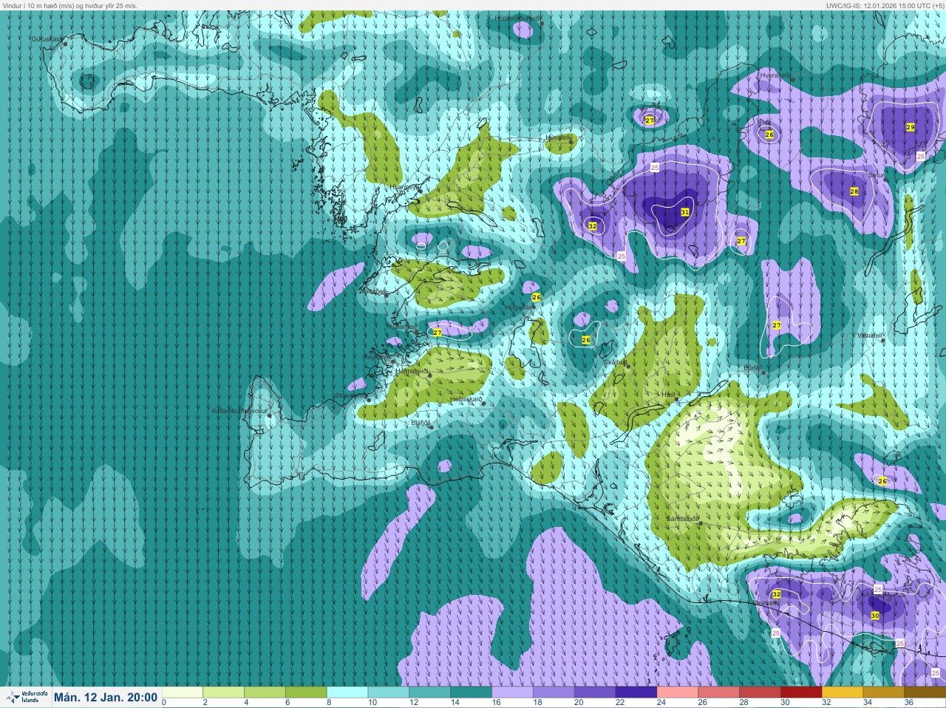Screen dimensions: 946x708
Task: Click the Hellisskarð station label
Action: point(466,399)
